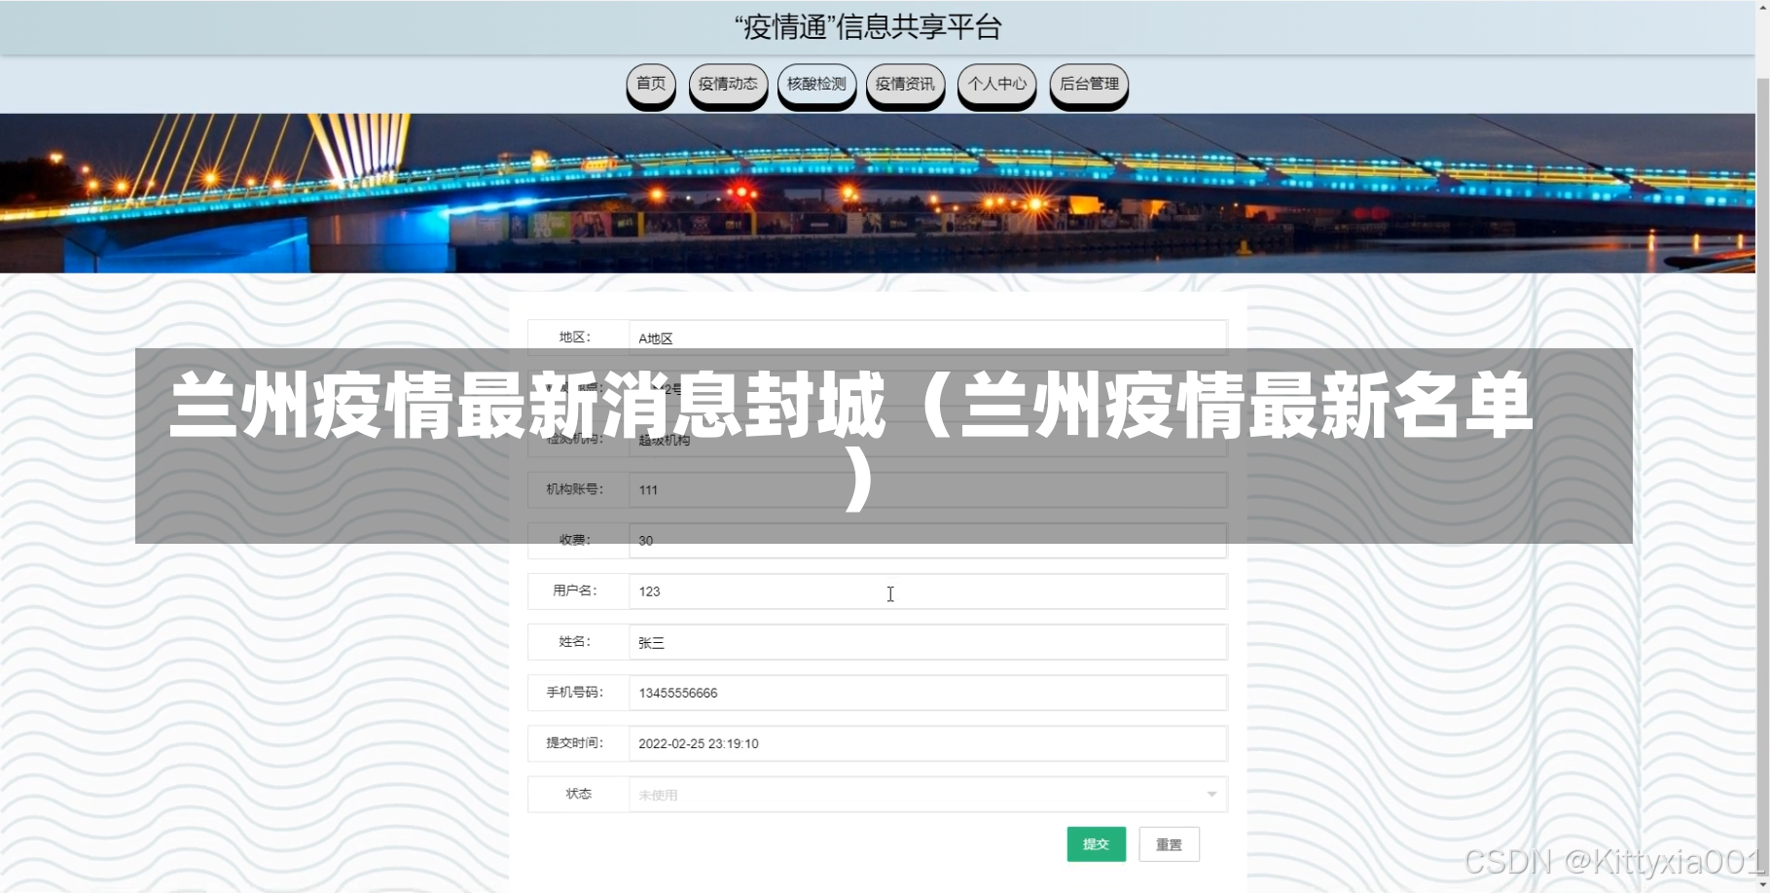
Task: Open 后台管理 nav item
Action: click(1089, 85)
